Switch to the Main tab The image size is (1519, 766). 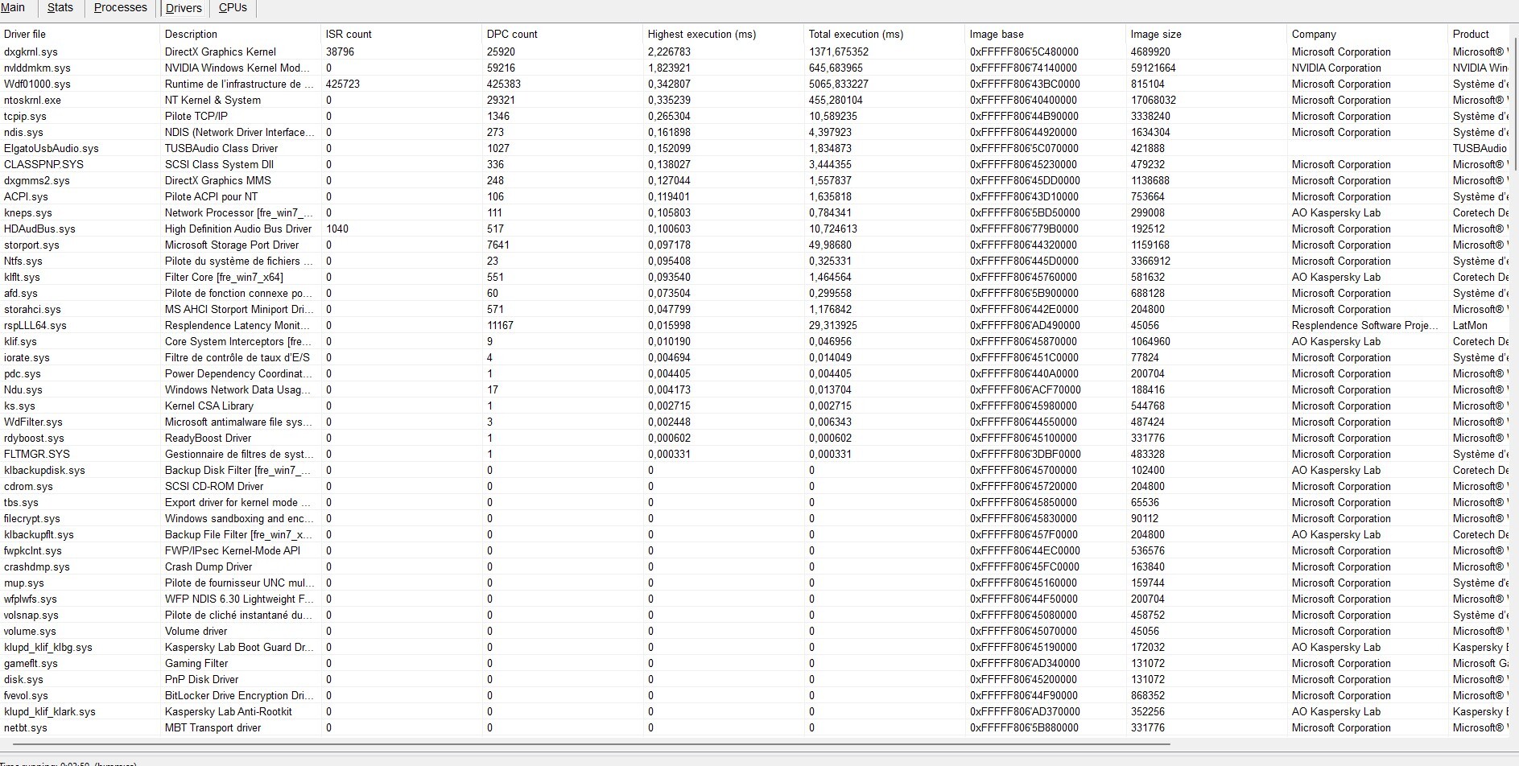click(14, 8)
